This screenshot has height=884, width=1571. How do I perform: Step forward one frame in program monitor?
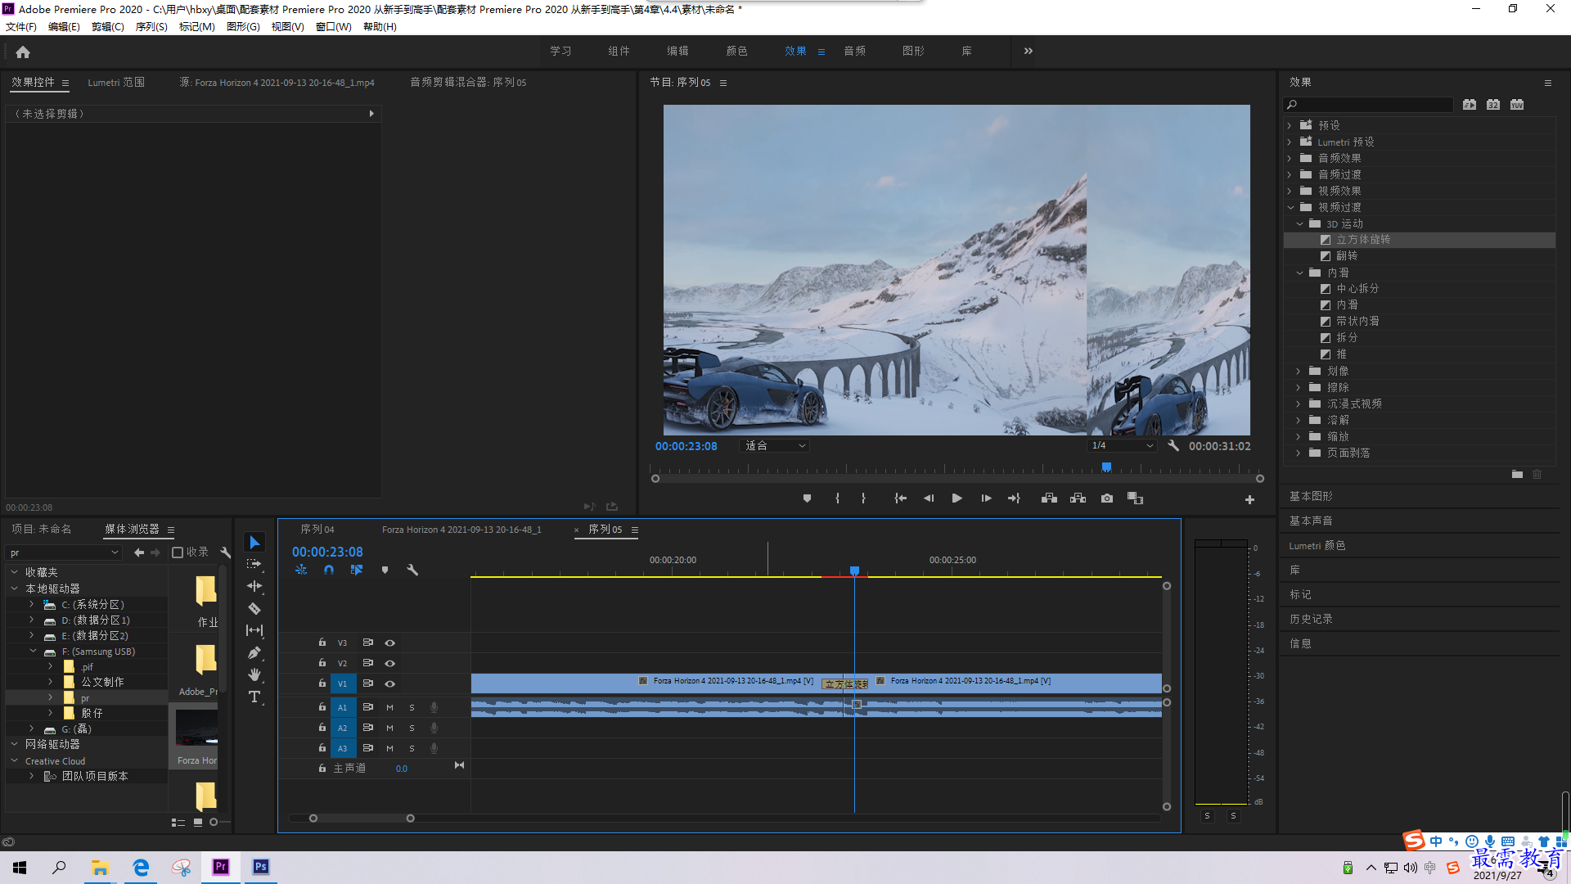pyautogui.click(x=986, y=498)
